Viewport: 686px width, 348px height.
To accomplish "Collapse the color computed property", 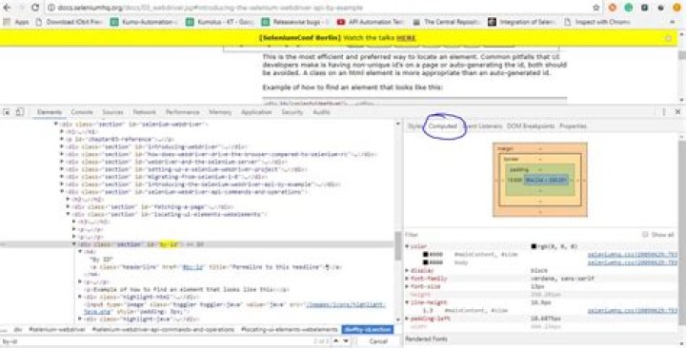I will pos(408,246).
